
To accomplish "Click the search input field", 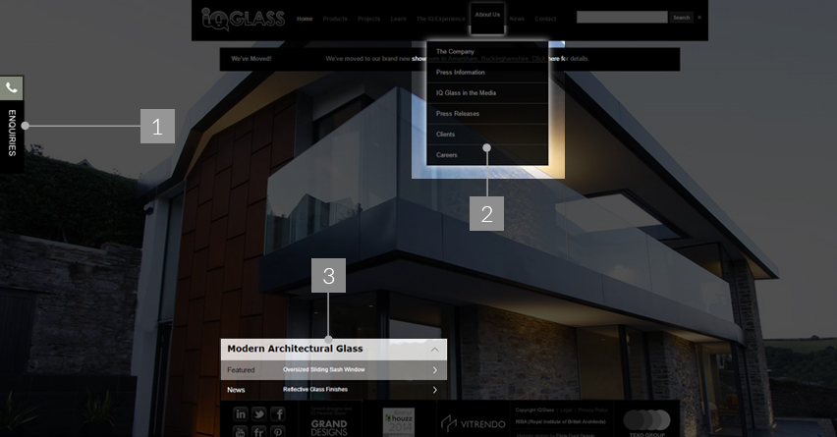I will point(621,18).
